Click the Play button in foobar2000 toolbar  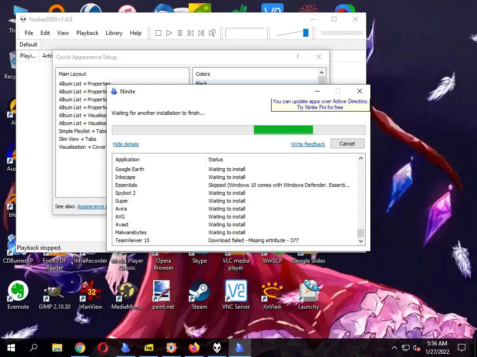[169, 33]
